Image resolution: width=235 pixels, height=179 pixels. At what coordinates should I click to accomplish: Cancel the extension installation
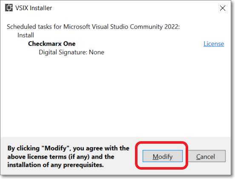206,156
